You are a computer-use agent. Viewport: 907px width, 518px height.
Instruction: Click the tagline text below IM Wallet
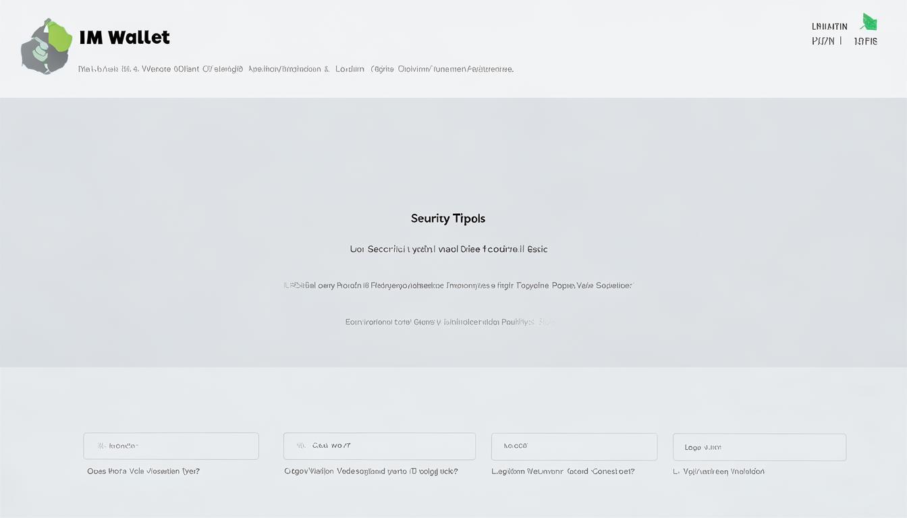click(x=296, y=69)
